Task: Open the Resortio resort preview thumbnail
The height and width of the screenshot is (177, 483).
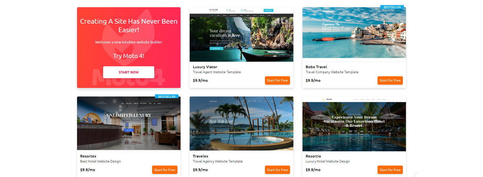Action: 354,124
